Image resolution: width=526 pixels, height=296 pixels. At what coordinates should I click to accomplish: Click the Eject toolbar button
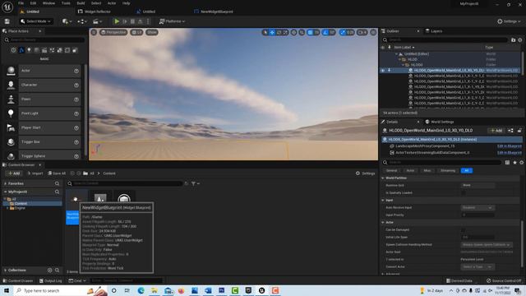tap(141, 21)
